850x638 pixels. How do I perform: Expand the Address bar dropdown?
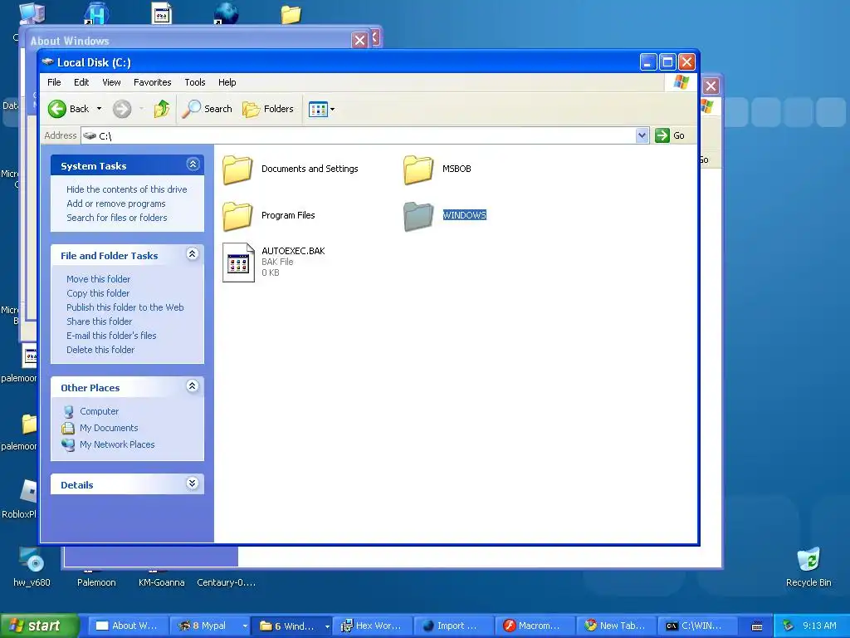point(642,135)
